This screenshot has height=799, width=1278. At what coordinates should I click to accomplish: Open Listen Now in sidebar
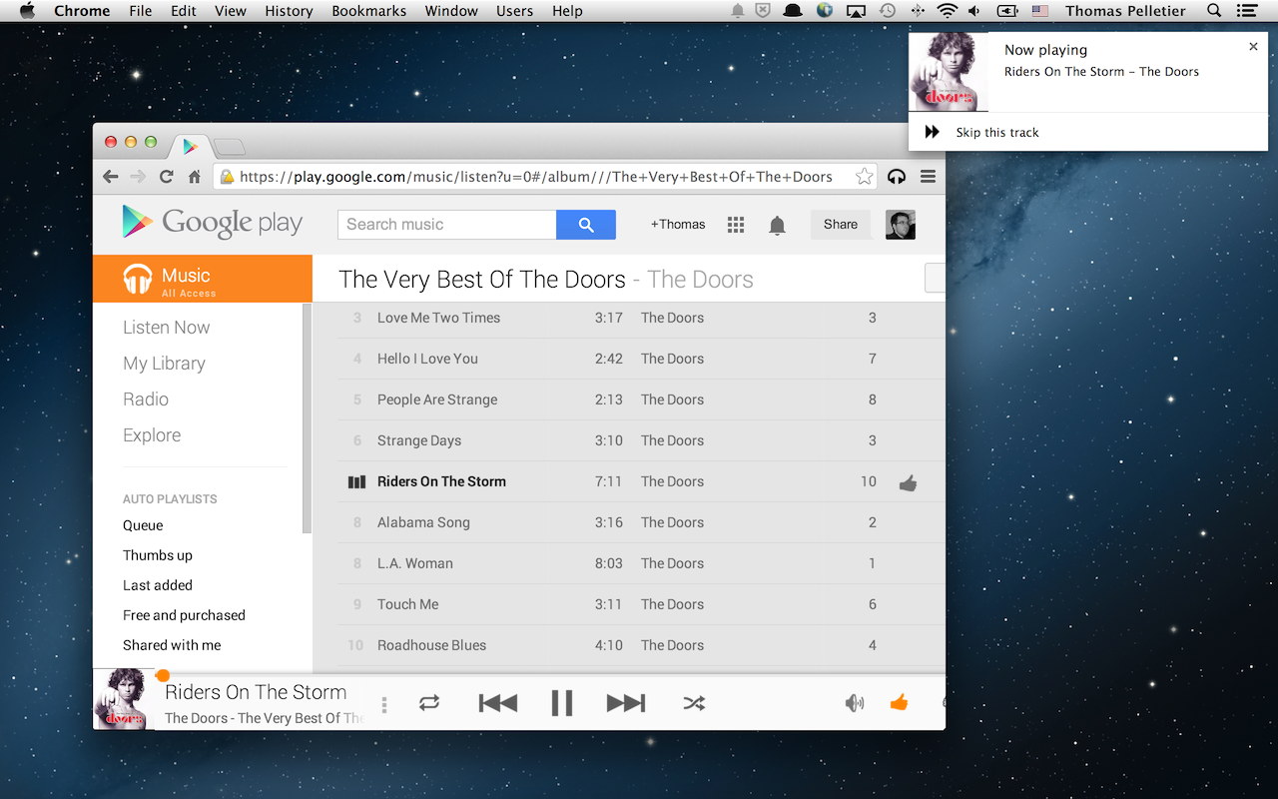click(167, 328)
